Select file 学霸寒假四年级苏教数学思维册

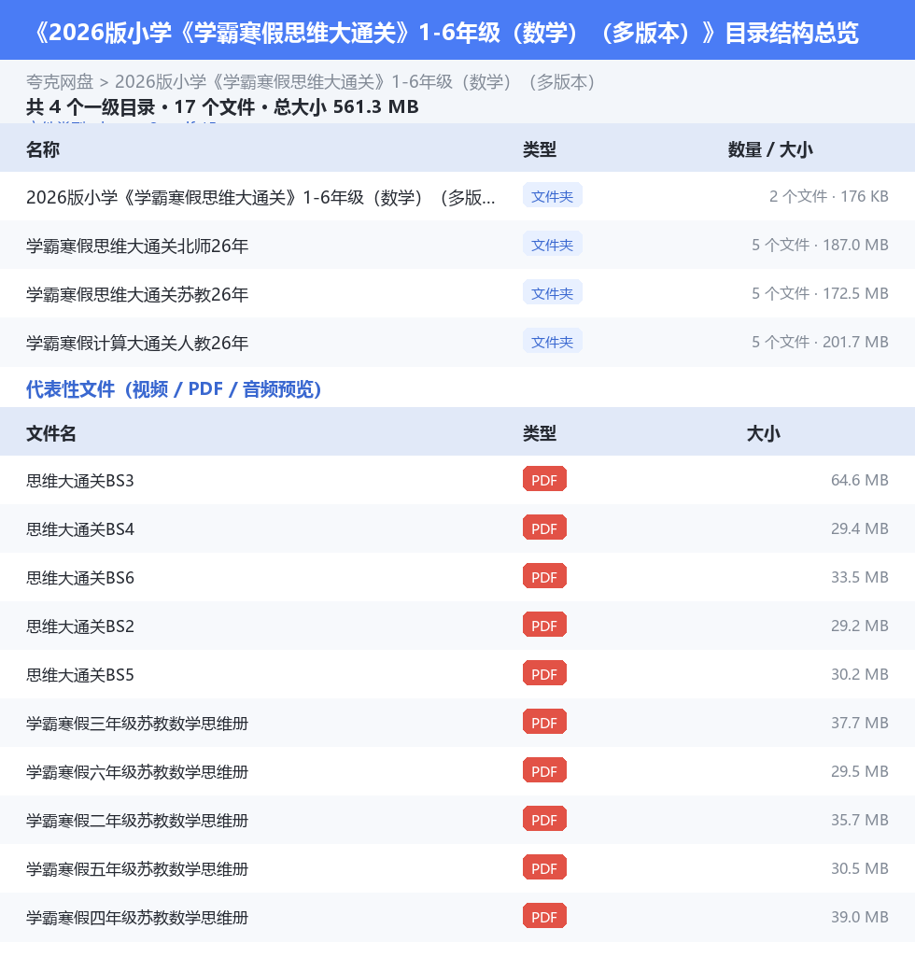(137, 918)
